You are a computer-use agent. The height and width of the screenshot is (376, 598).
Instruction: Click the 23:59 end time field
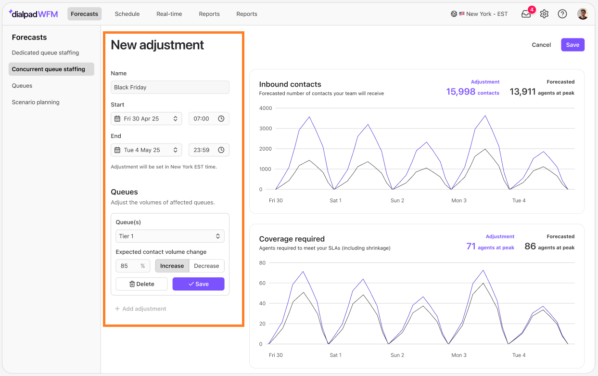click(209, 150)
